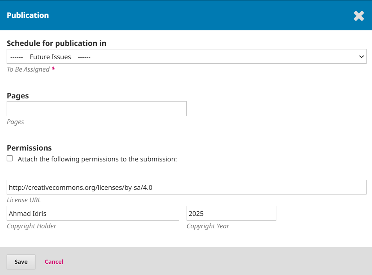Click the italic 'Copyright Holder' caption
This screenshot has height=275, width=372.
pyautogui.click(x=32, y=226)
